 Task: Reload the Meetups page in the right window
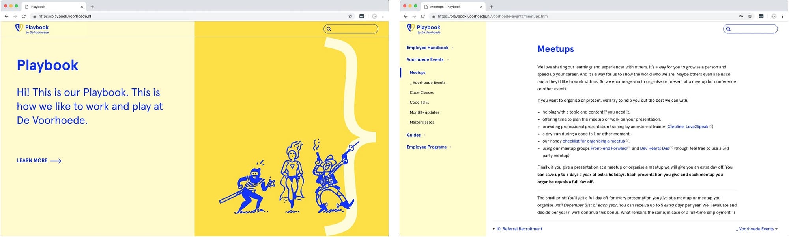click(423, 16)
